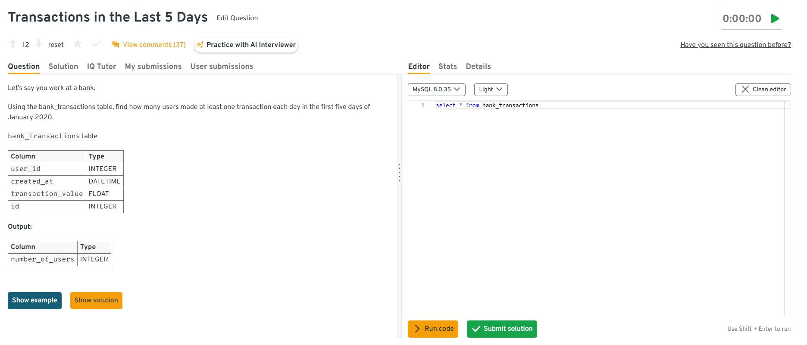The image size is (807, 345).
Task: Mark the question done with the checkmark icon
Action: [97, 44]
